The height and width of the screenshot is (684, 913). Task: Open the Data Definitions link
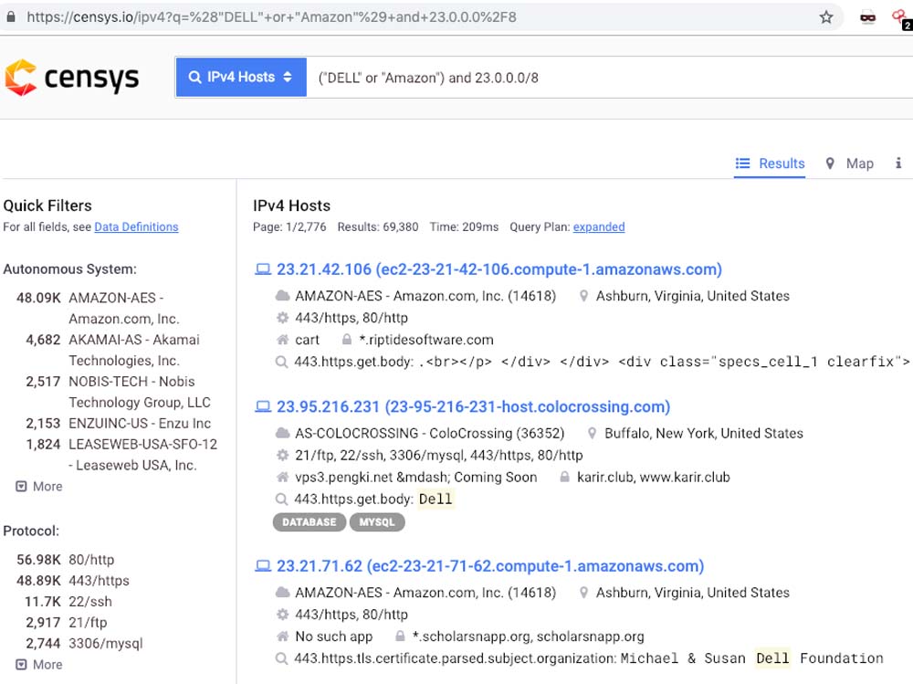[136, 226]
